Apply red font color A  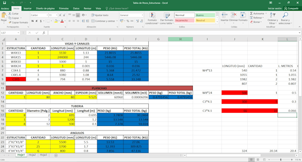click(62, 21)
